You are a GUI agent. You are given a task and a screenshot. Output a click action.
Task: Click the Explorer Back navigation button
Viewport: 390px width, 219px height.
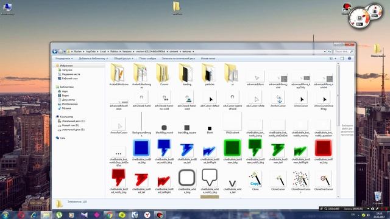(x=55, y=52)
